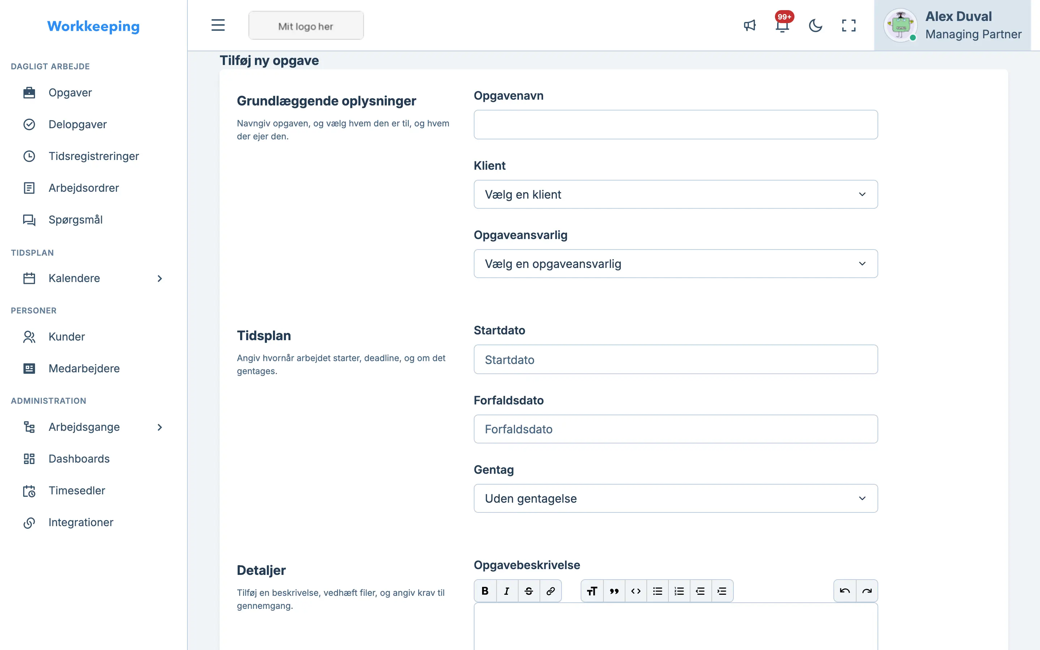This screenshot has width=1040, height=650.
Task: Click the blockquote icon in editor toolbar
Action: coord(614,591)
